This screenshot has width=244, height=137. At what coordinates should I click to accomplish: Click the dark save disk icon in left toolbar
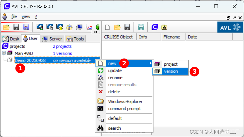tap(16, 27)
